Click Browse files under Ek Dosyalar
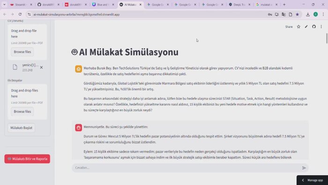The width and height of the screenshot is (328, 185). (x=22, y=111)
